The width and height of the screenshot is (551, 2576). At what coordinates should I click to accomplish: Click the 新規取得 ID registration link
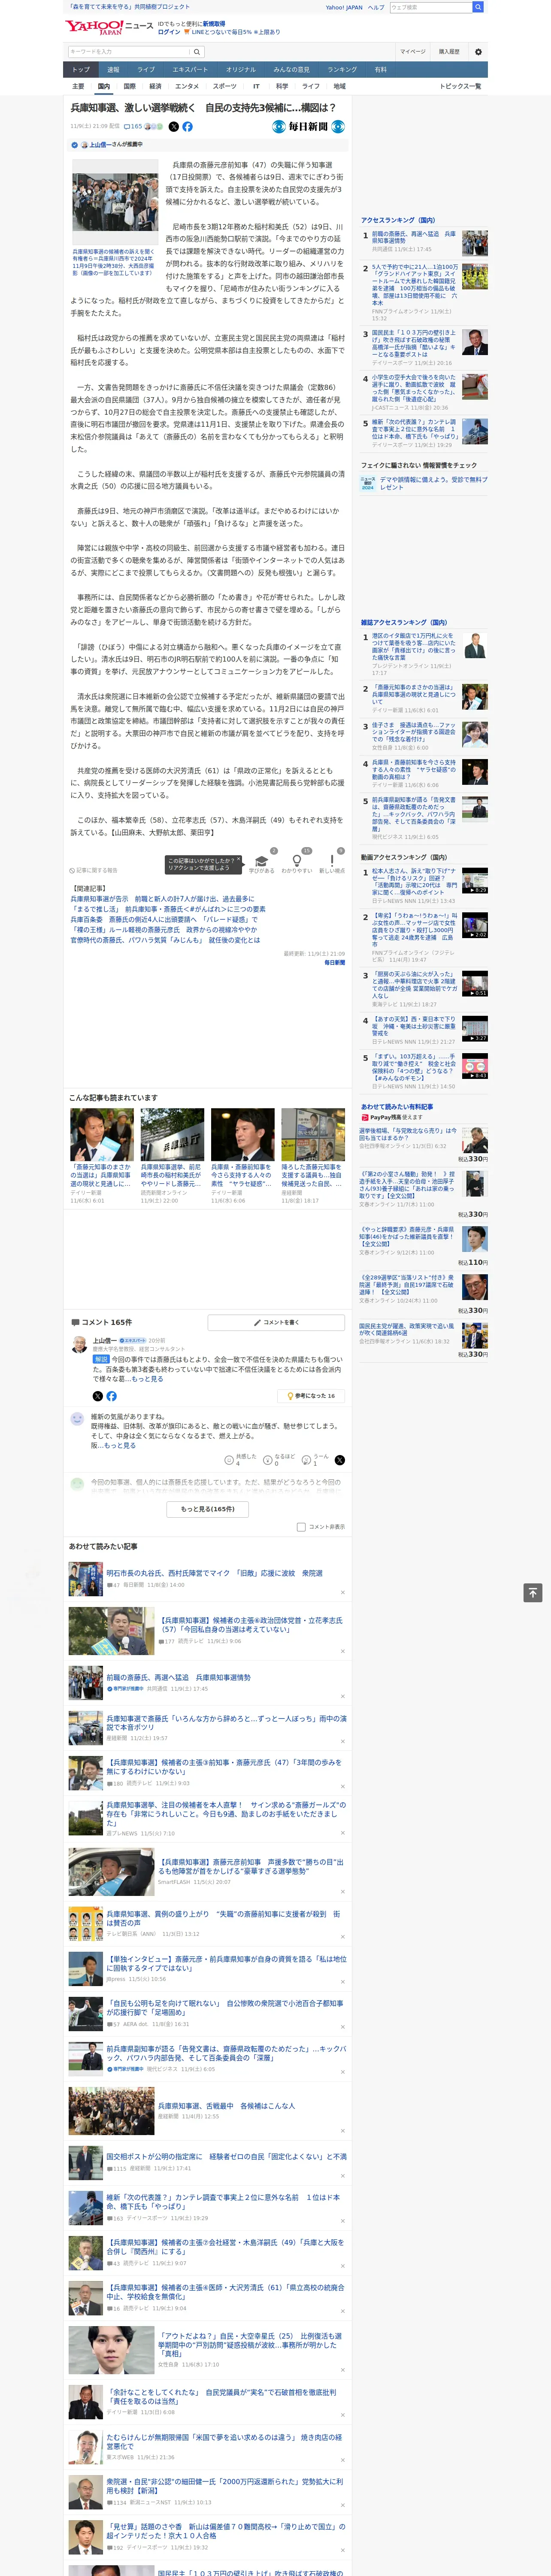pos(214,23)
